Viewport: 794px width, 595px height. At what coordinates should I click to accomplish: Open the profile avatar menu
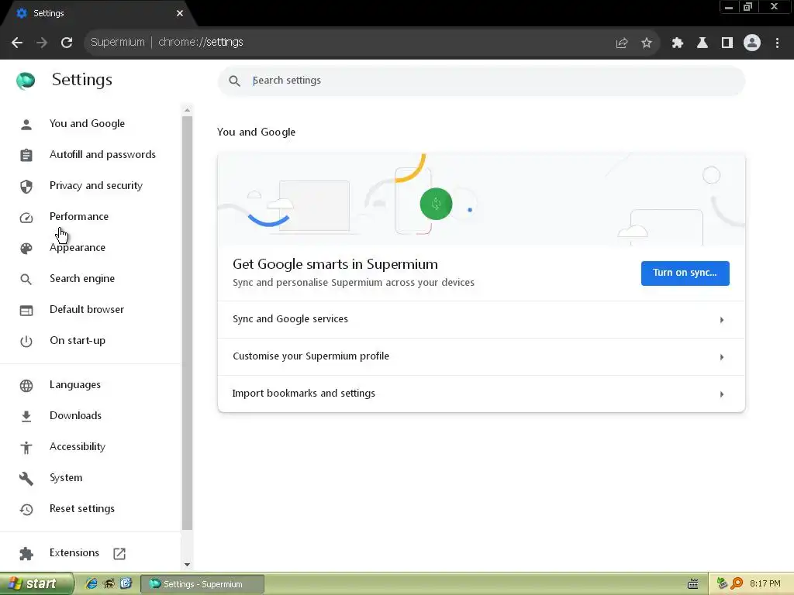tap(752, 43)
